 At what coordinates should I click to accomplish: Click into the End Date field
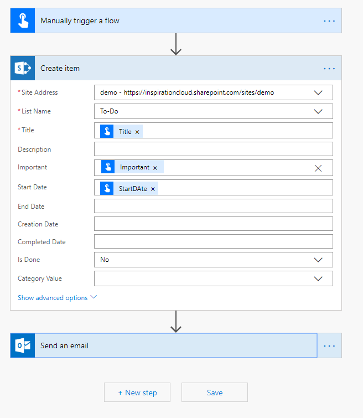(213, 206)
